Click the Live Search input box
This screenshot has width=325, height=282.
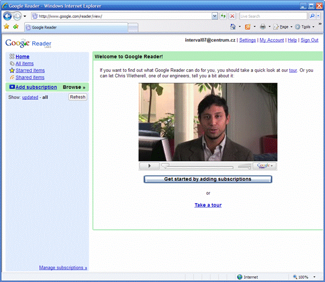click(273, 16)
